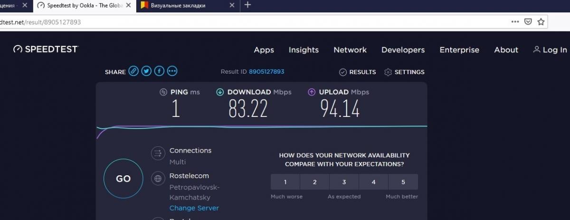Screen dimensions: 570x220
Task: Bookmark page with star icon
Action: pyautogui.click(x=541, y=22)
